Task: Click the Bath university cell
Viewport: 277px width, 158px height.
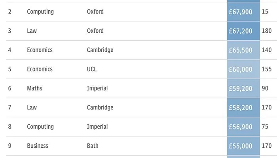Action: 93,146
